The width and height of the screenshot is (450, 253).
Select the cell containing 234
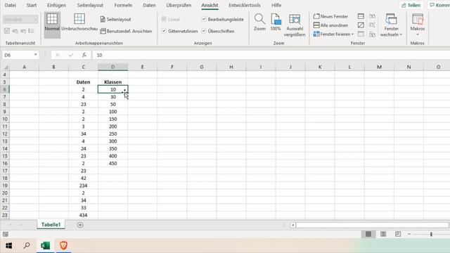(83, 186)
